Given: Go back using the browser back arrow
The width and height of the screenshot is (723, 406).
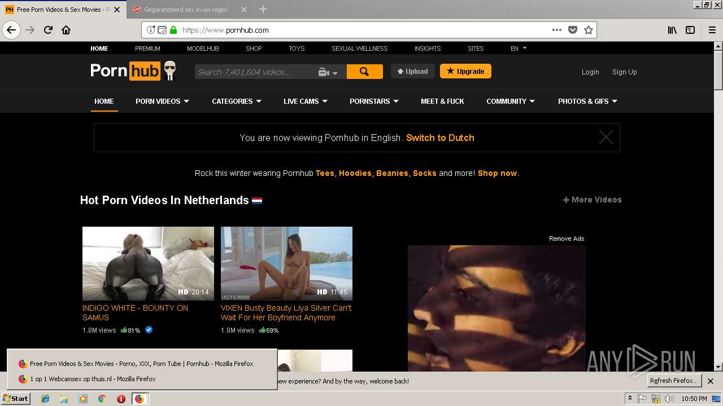Looking at the screenshot, I should (11, 30).
